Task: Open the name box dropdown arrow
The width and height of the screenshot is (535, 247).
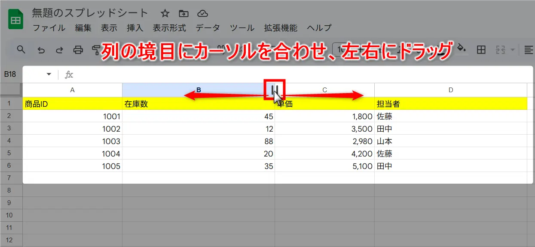Action: tap(49, 75)
